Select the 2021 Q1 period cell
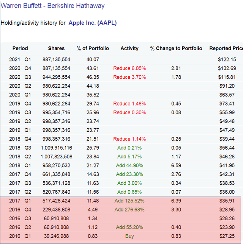This screenshot has height=245, width=243. click(20, 60)
